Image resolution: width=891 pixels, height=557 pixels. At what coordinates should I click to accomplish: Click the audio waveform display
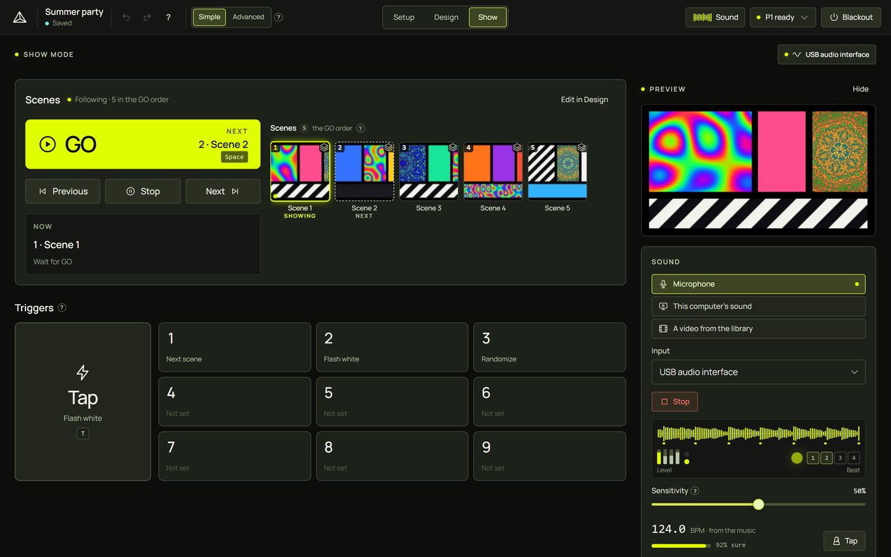click(758, 434)
